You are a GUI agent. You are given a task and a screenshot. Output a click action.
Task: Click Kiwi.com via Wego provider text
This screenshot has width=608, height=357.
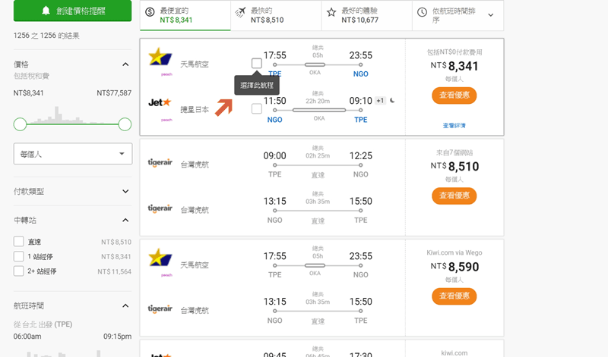pos(454,252)
